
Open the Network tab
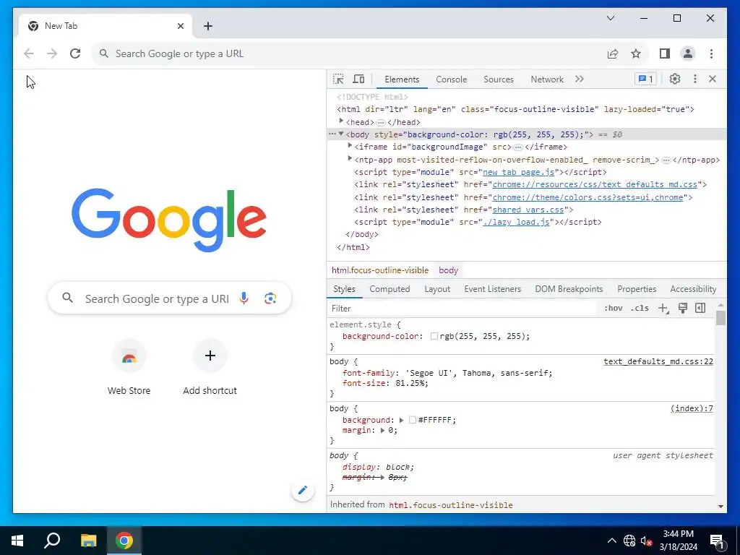pyautogui.click(x=547, y=79)
